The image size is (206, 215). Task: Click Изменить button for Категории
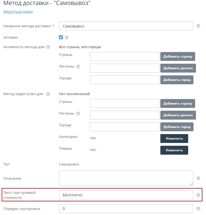[174, 139]
